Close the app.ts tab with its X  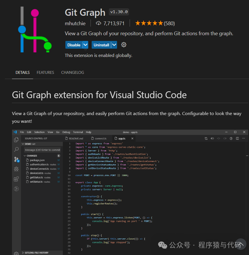132,138
